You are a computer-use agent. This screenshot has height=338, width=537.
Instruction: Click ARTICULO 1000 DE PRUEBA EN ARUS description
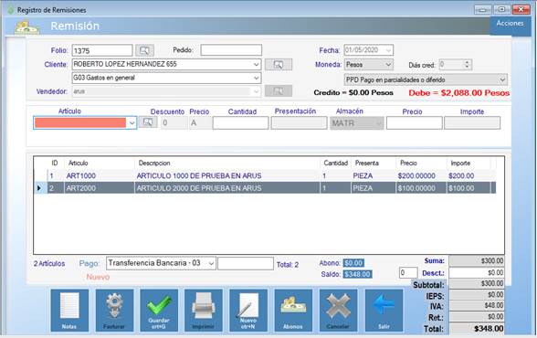tap(199, 176)
